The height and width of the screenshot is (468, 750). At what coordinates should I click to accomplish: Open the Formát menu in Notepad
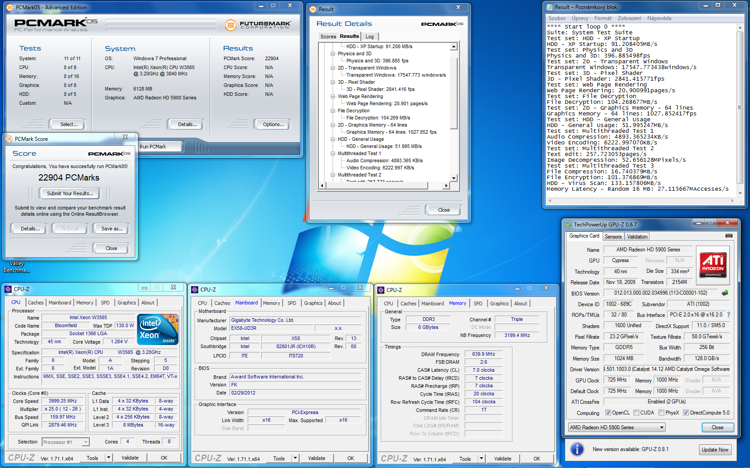point(603,18)
